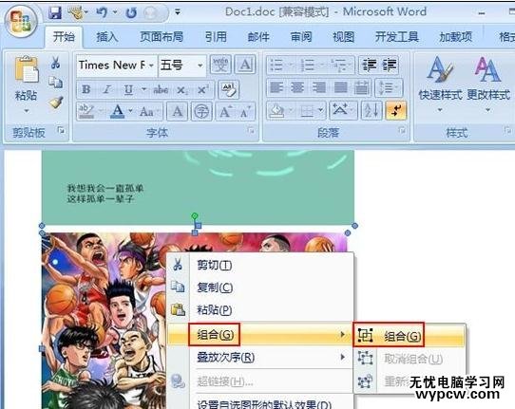
Task: Open the Review (审阅) tab
Action: point(301,37)
